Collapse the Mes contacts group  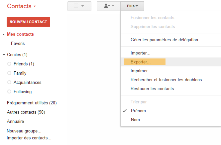(4, 34)
